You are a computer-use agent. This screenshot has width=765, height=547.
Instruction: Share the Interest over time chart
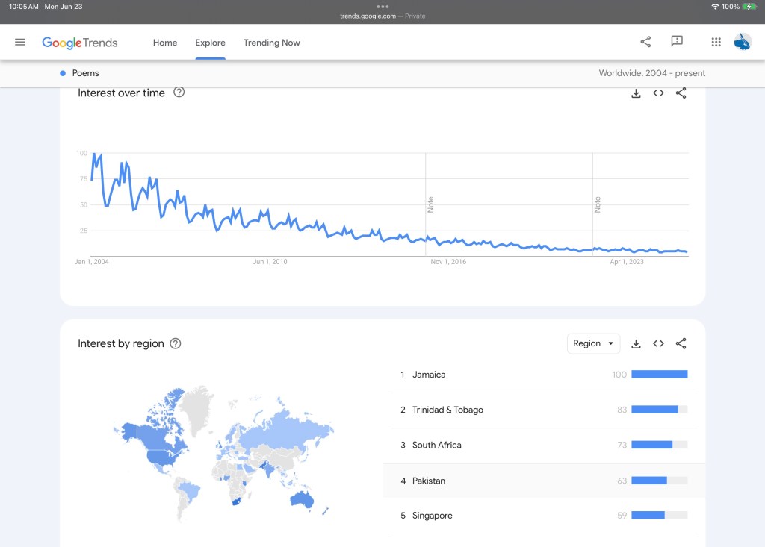[681, 93]
